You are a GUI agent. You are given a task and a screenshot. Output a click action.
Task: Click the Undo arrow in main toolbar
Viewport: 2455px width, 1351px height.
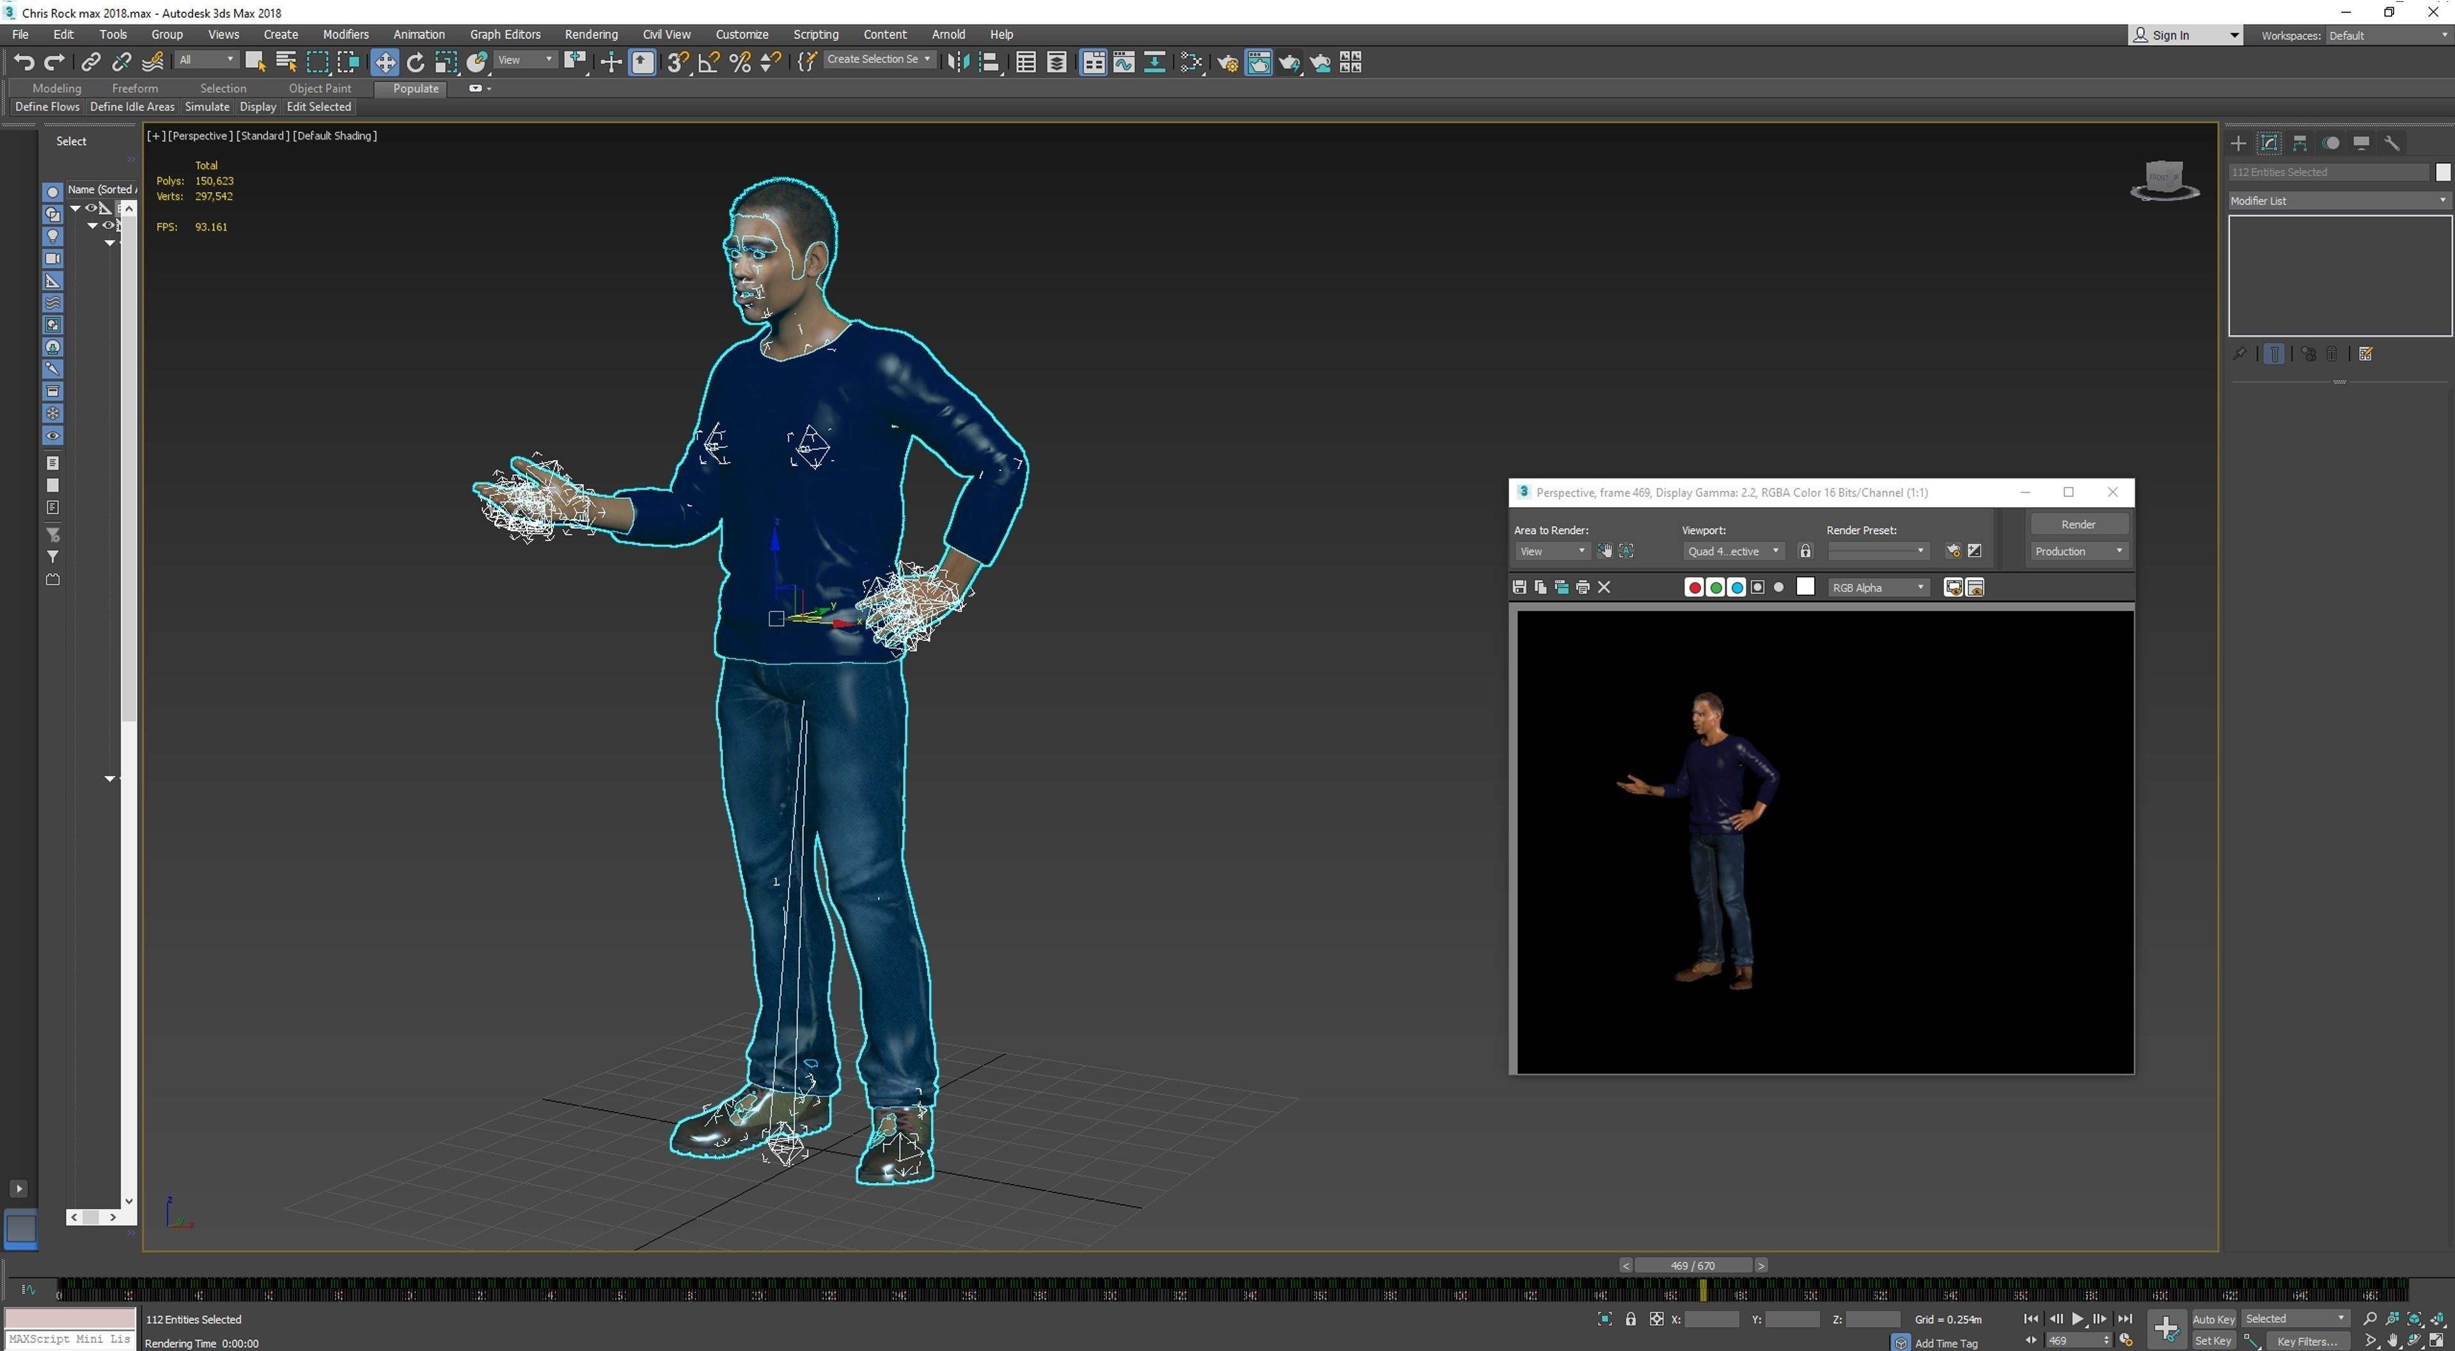(x=24, y=62)
